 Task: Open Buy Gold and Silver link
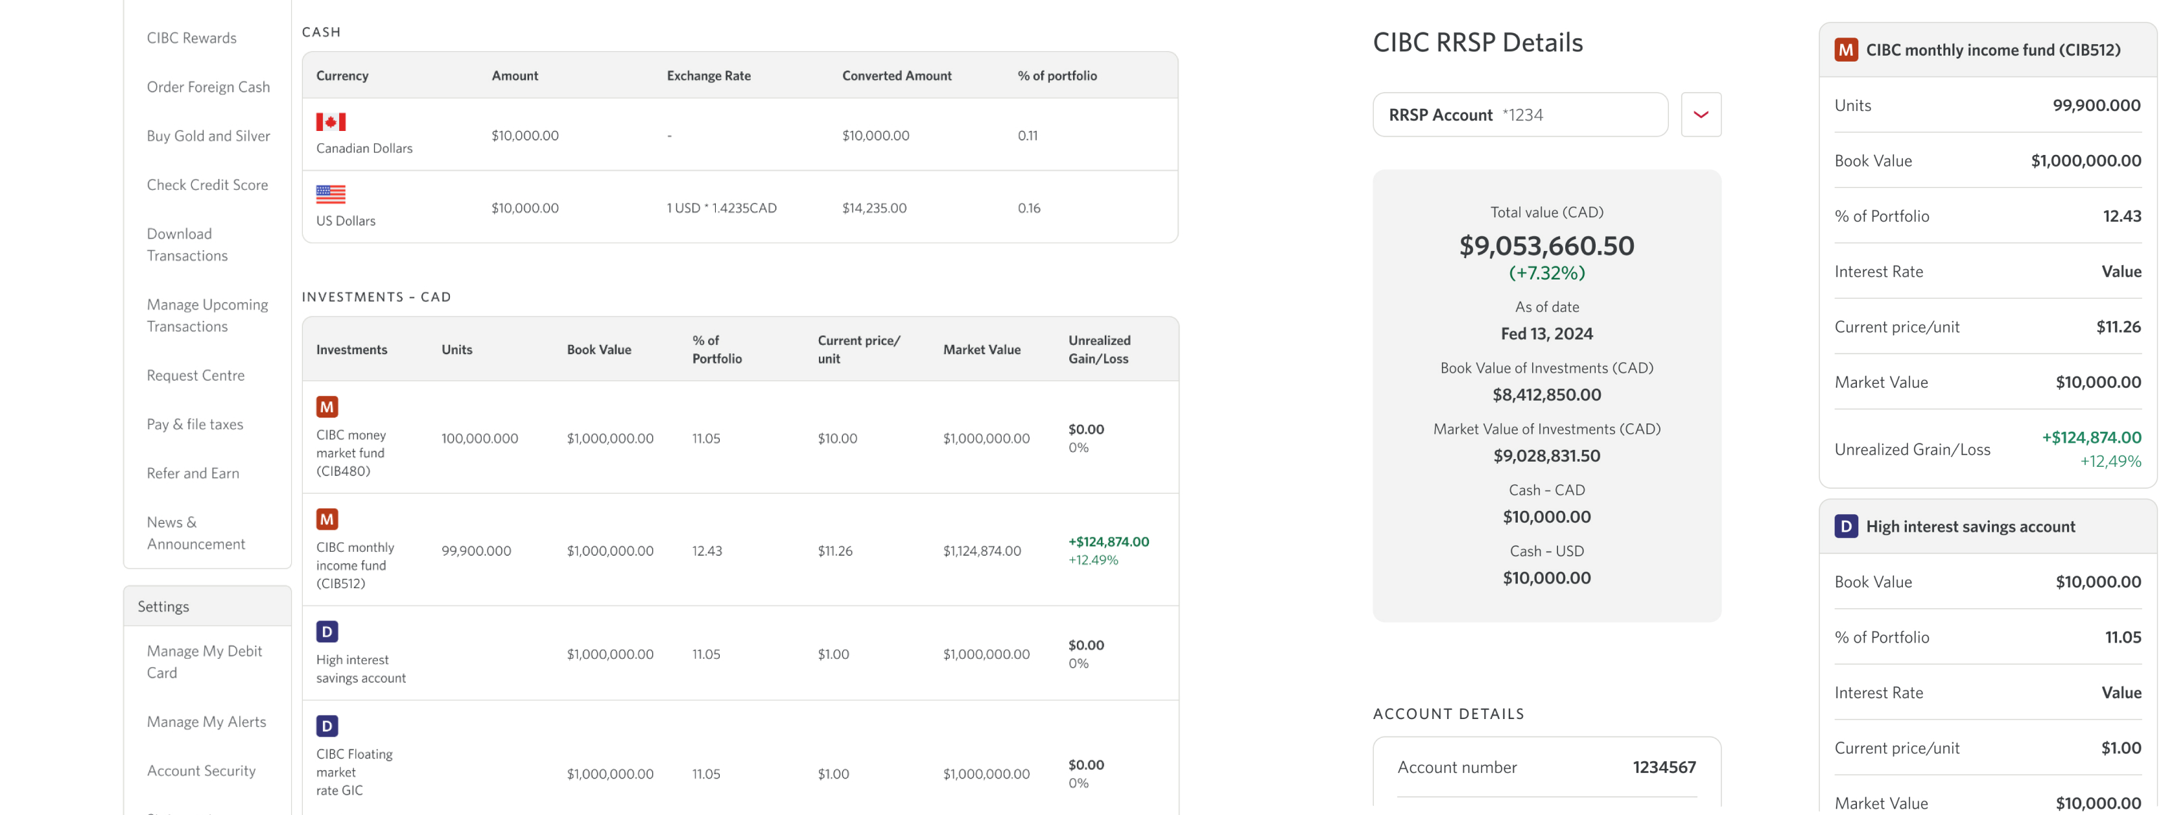[x=209, y=136]
